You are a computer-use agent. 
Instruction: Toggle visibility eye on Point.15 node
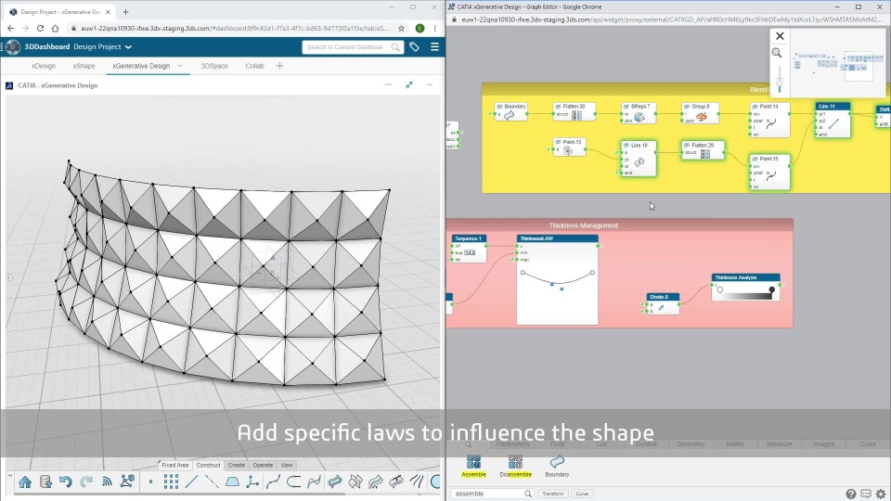click(755, 159)
